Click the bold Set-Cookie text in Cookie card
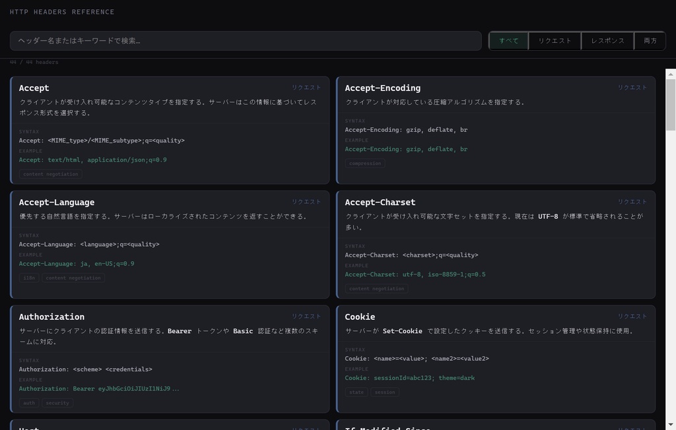The image size is (676, 430). coord(402,331)
